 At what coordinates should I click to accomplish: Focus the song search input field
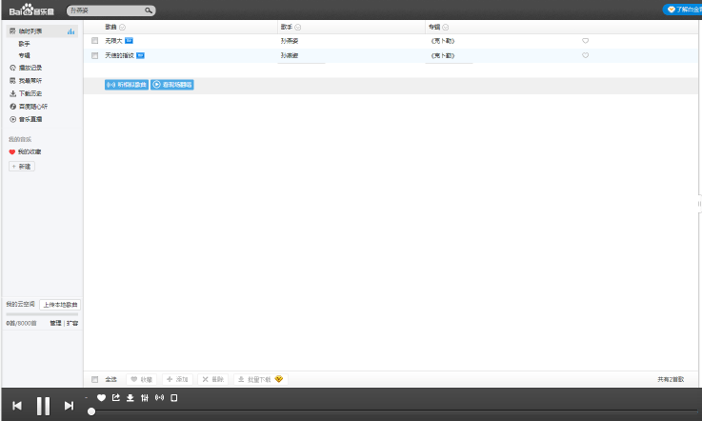(107, 10)
